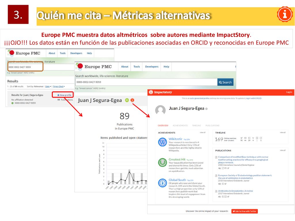Open Wikitastic achievement title link

(x=175, y=139)
